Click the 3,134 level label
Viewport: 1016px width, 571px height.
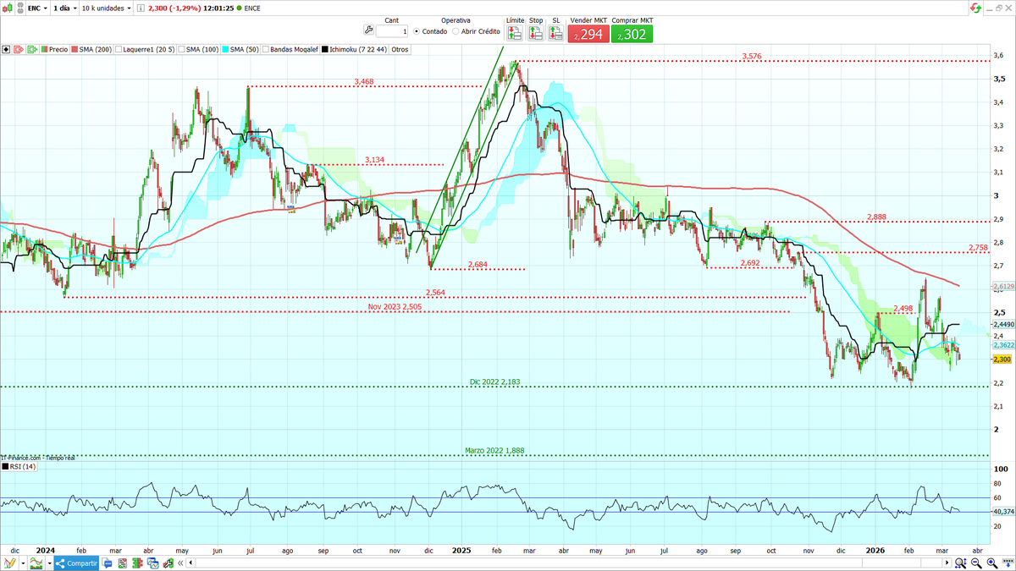(x=374, y=160)
